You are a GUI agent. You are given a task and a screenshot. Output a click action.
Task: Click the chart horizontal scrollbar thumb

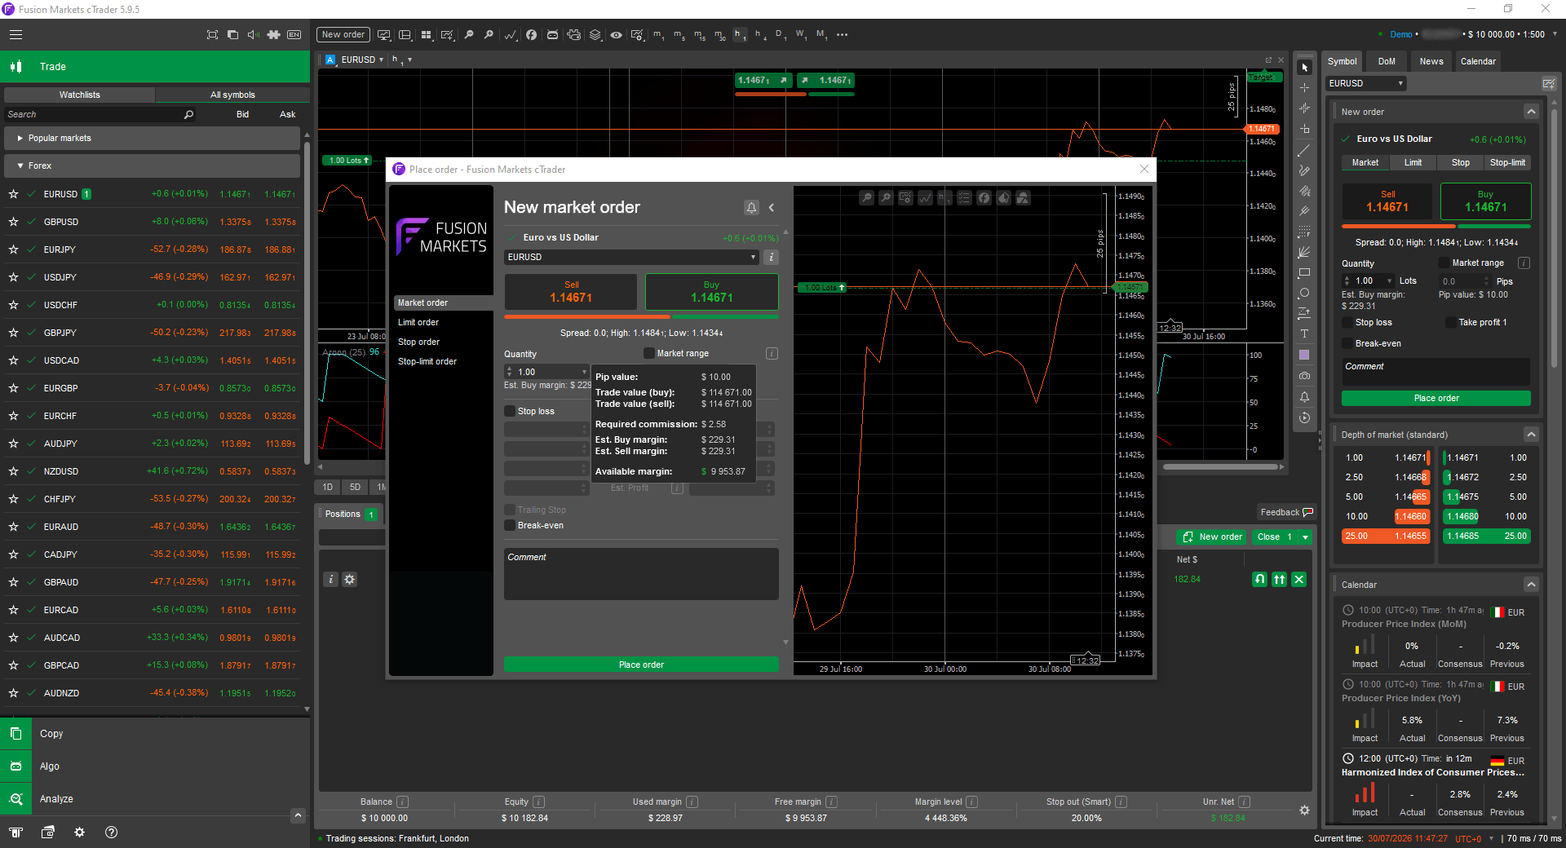point(1220,467)
